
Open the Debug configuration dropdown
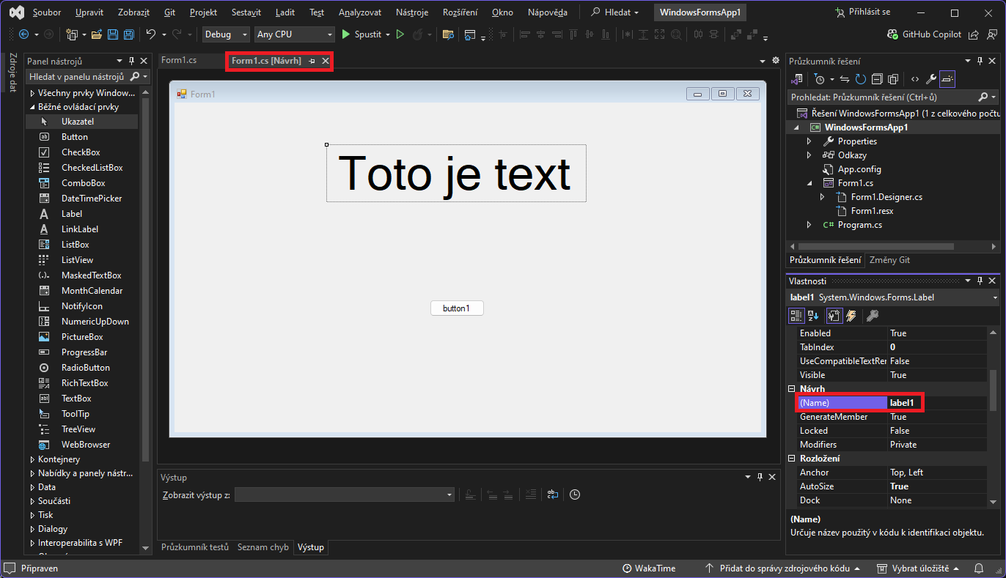click(227, 34)
